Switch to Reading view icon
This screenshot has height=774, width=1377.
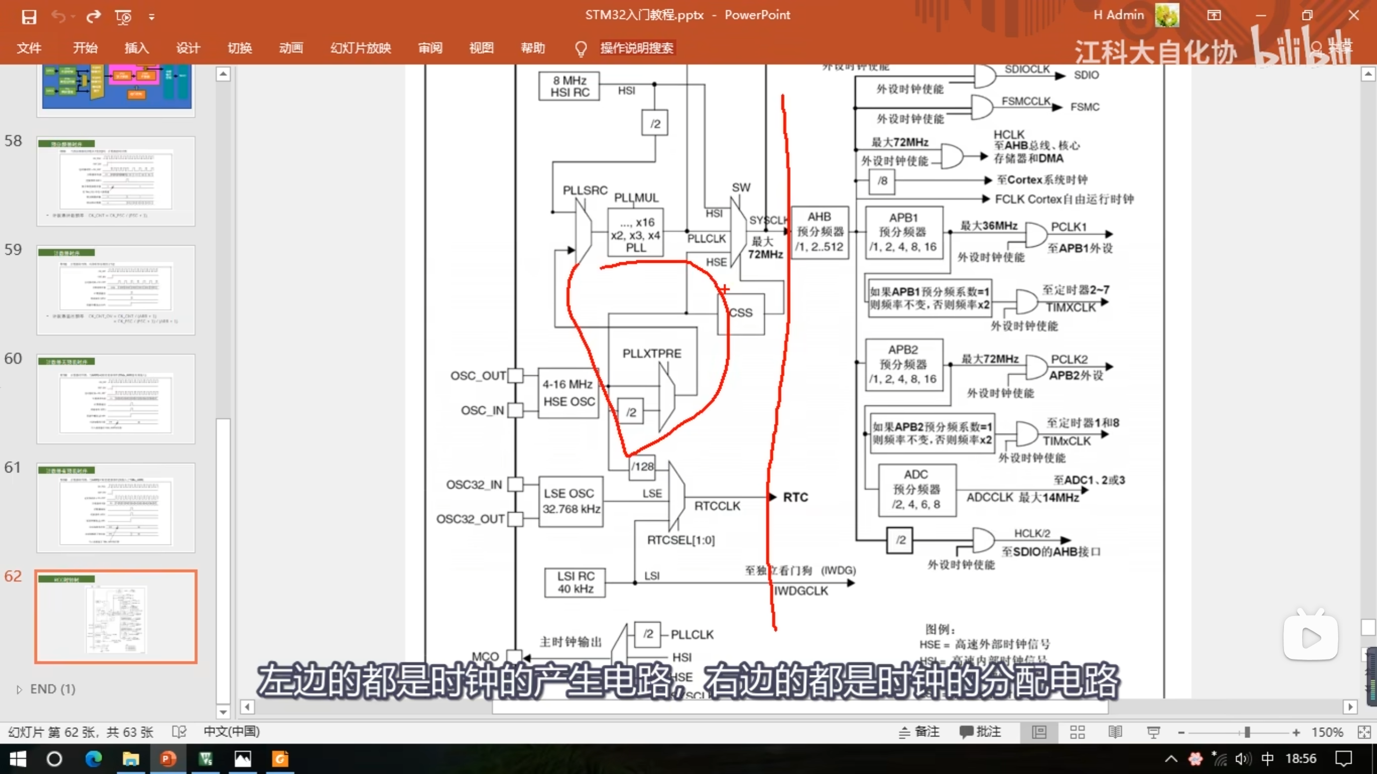[1115, 732]
